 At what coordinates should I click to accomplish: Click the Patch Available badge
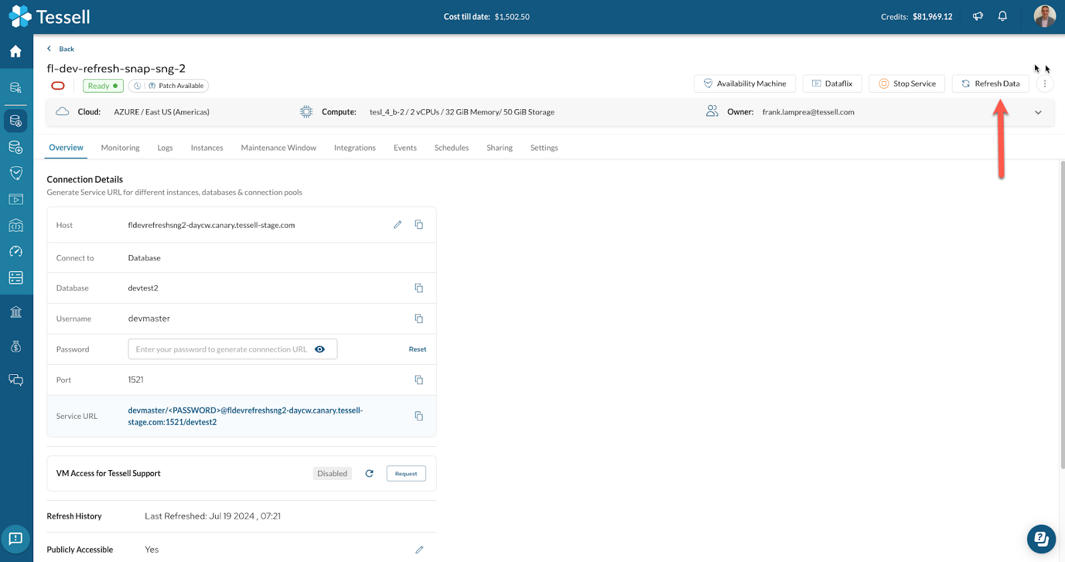click(168, 86)
